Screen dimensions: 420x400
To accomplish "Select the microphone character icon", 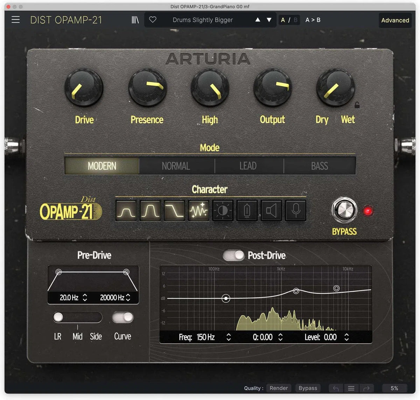I will (295, 210).
